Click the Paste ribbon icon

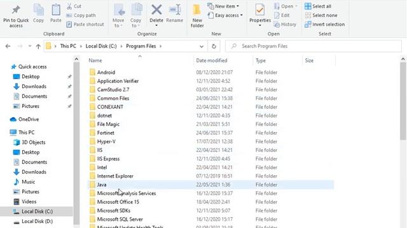coord(55,10)
